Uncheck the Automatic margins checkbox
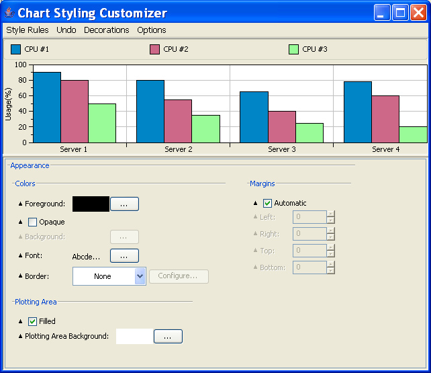 267,203
